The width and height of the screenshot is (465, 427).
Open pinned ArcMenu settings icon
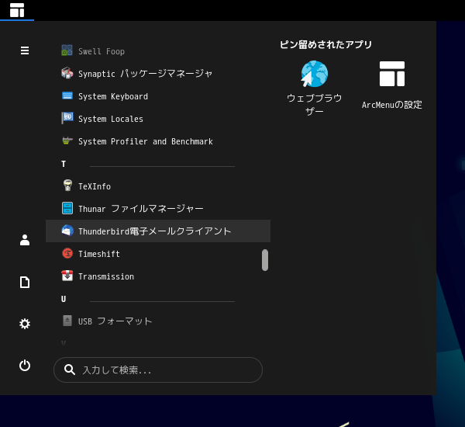point(391,74)
